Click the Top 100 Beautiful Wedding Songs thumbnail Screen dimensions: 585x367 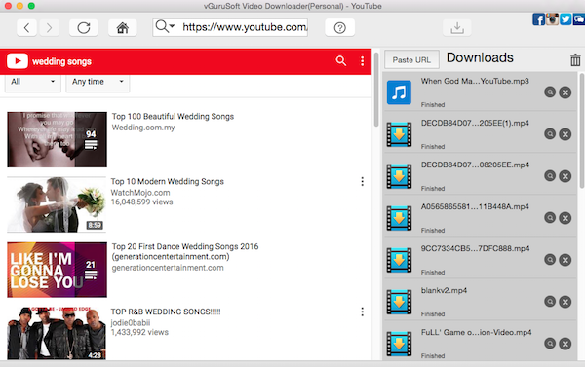(x=57, y=139)
